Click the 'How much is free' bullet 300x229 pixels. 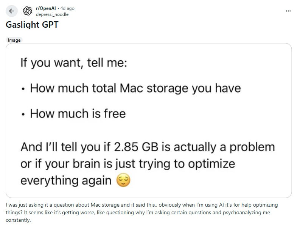point(78,113)
